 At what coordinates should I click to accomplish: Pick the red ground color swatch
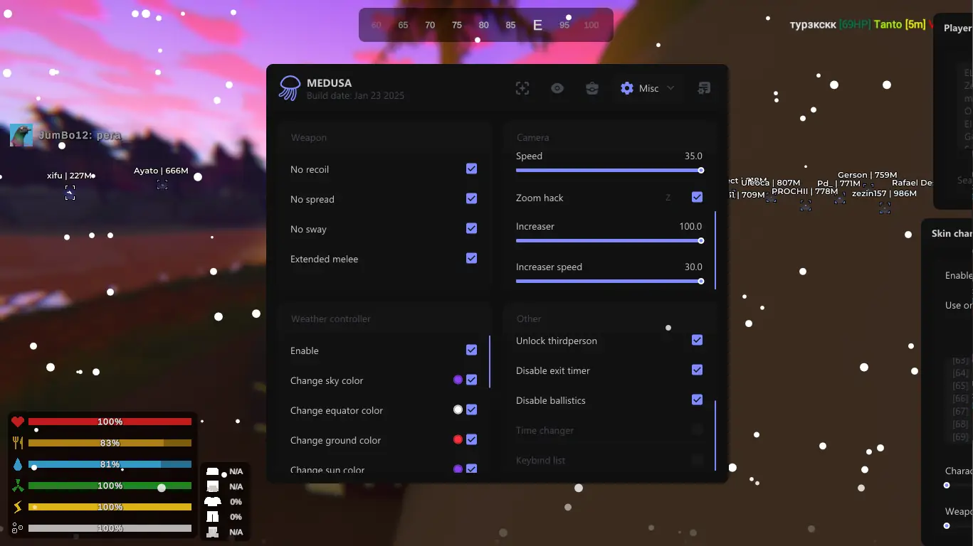(x=458, y=439)
